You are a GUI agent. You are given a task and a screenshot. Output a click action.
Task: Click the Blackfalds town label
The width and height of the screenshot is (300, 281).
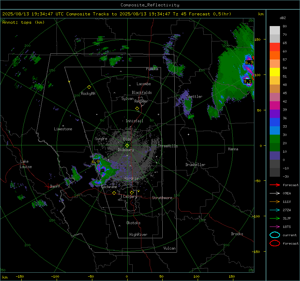tap(142, 93)
